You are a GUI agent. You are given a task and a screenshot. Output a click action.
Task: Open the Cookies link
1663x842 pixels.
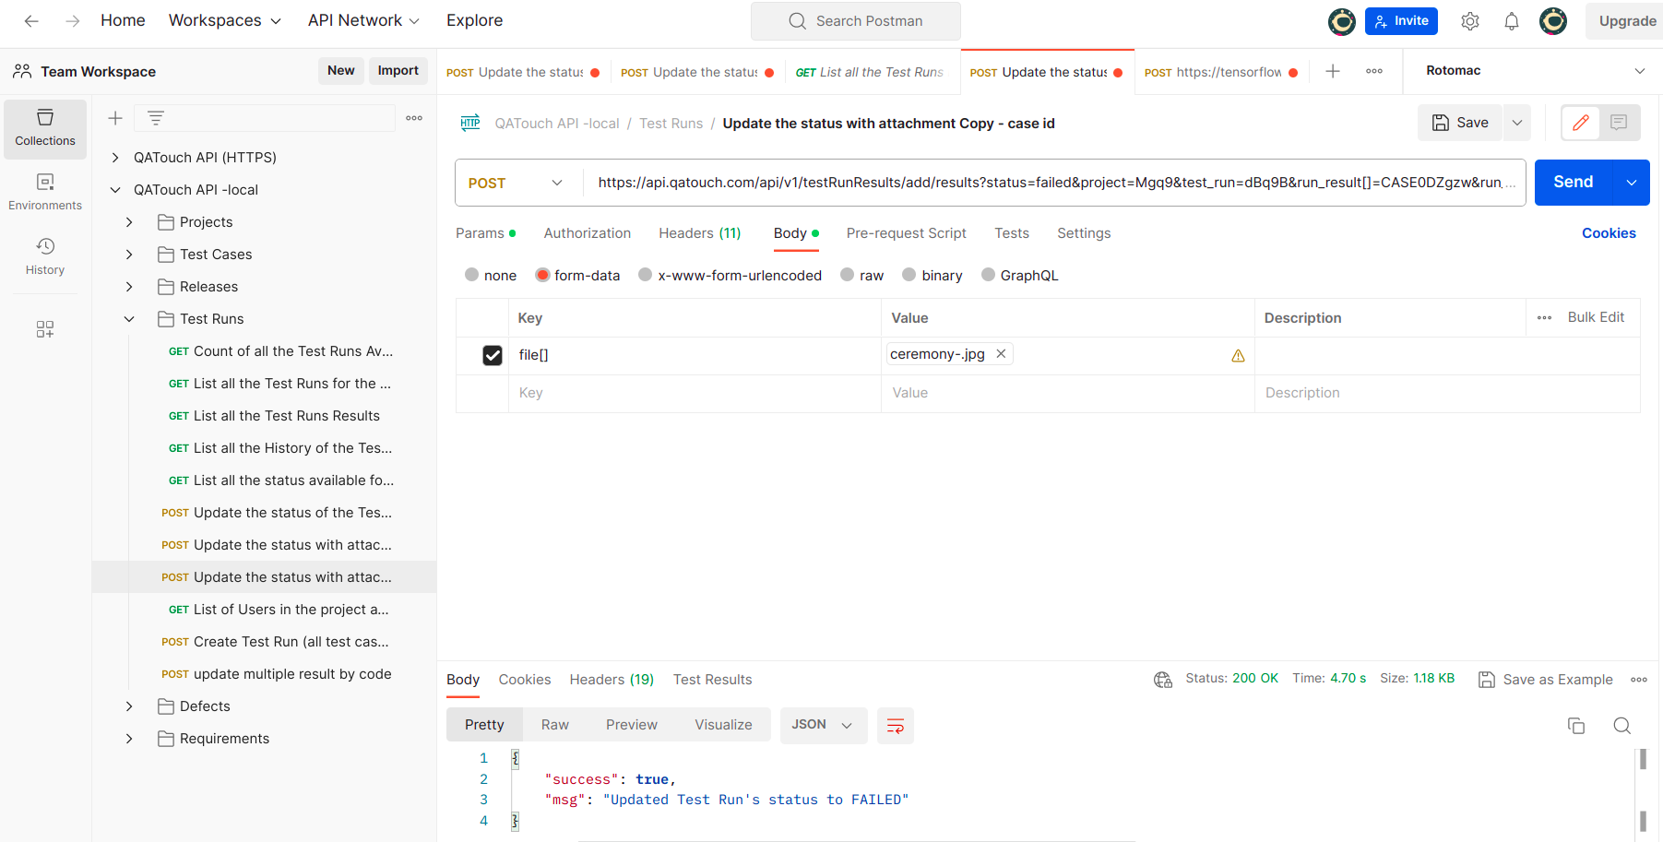[x=1608, y=233]
